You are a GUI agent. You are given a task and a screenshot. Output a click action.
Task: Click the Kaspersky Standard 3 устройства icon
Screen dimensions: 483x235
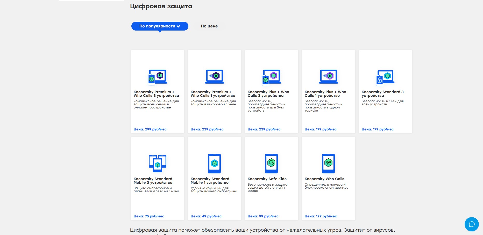pos(385,78)
